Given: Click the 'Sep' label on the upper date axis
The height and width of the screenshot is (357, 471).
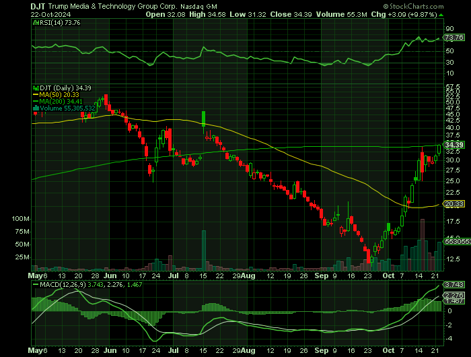Looking at the screenshot, I should (322, 275).
